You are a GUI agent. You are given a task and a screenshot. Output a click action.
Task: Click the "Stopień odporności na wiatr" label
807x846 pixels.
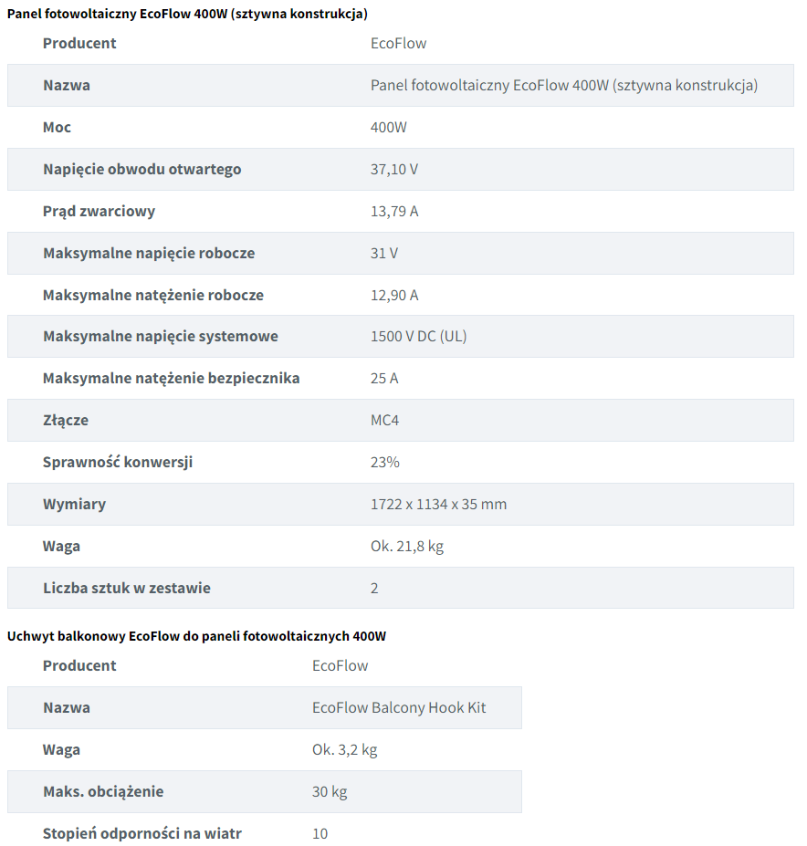(141, 833)
